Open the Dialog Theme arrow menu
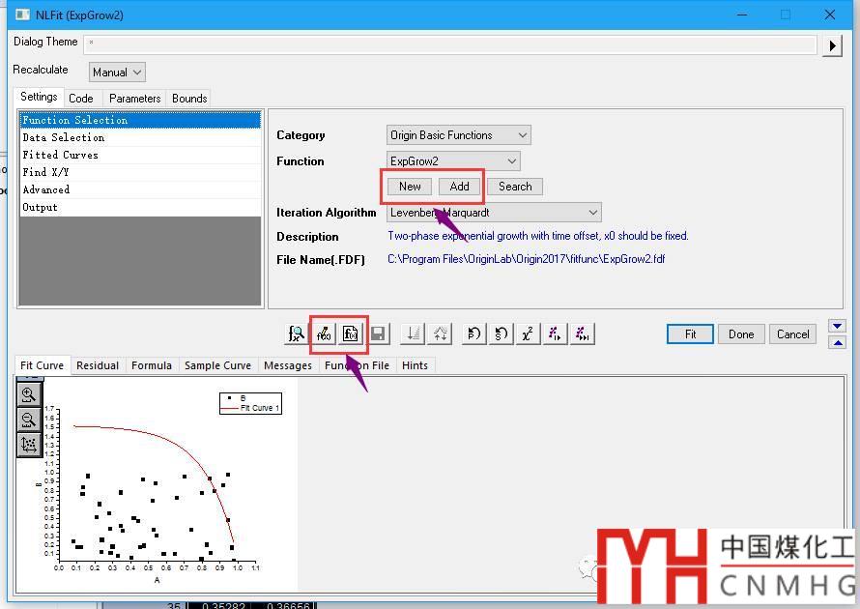The image size is (860, 609). (x=832, y=45)
